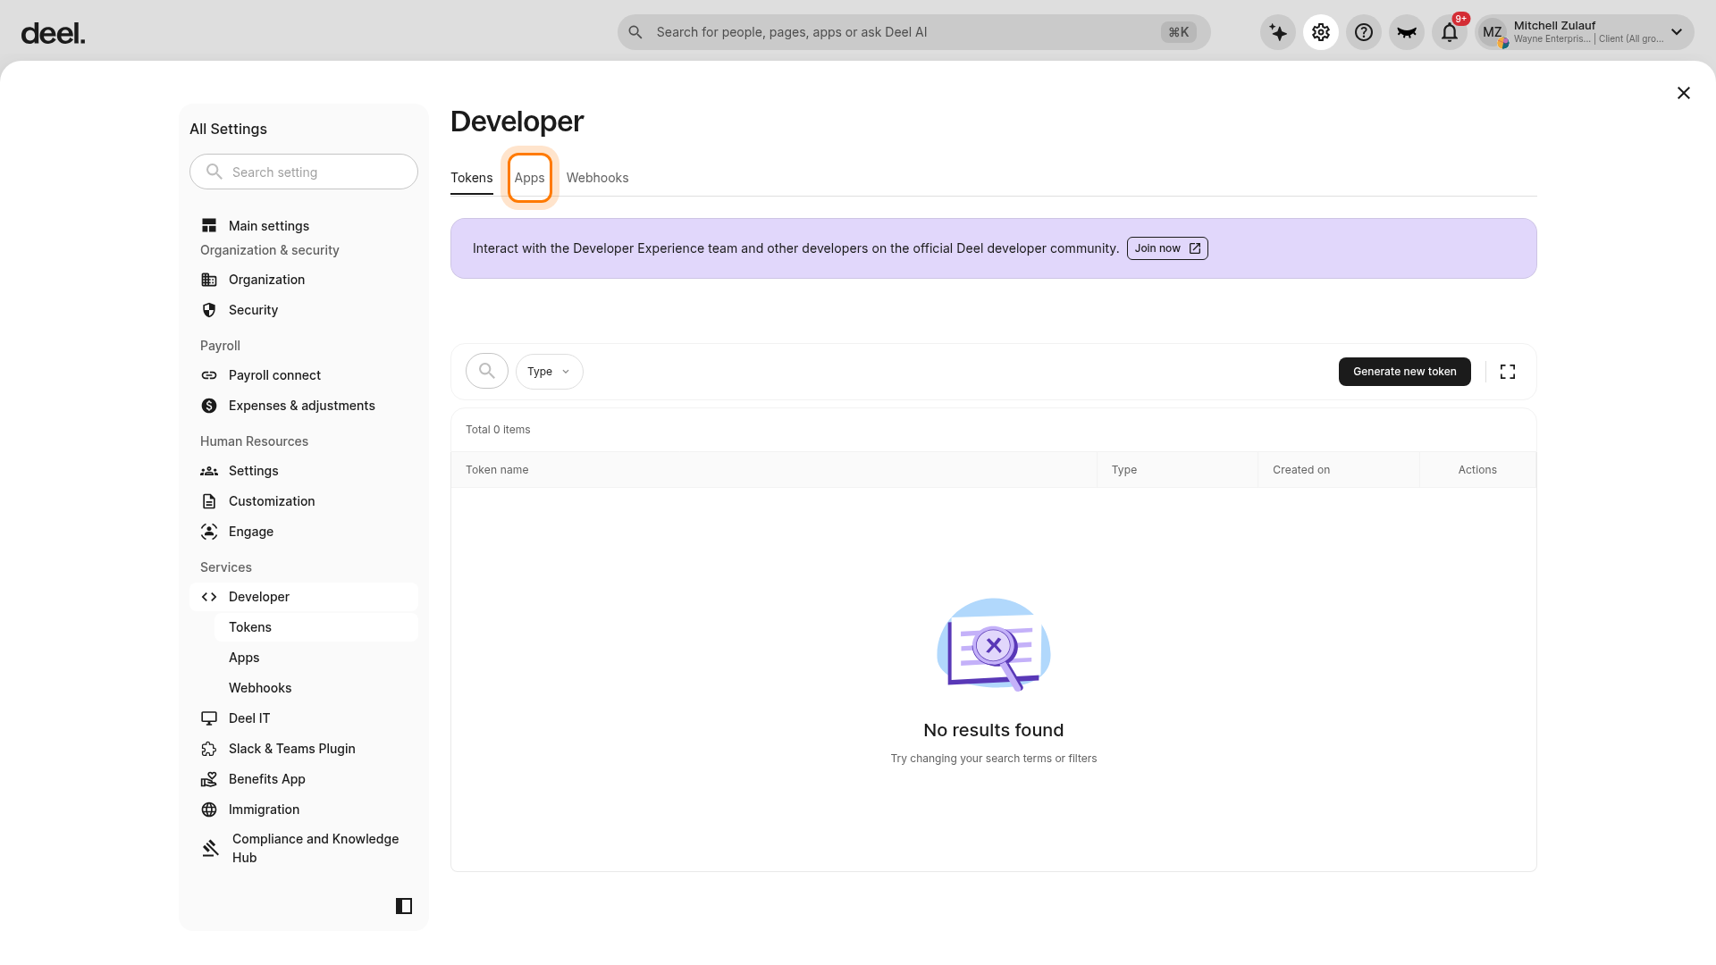Open Payroll connect settings
The image size is (1716, 965).
coord(304,375)
